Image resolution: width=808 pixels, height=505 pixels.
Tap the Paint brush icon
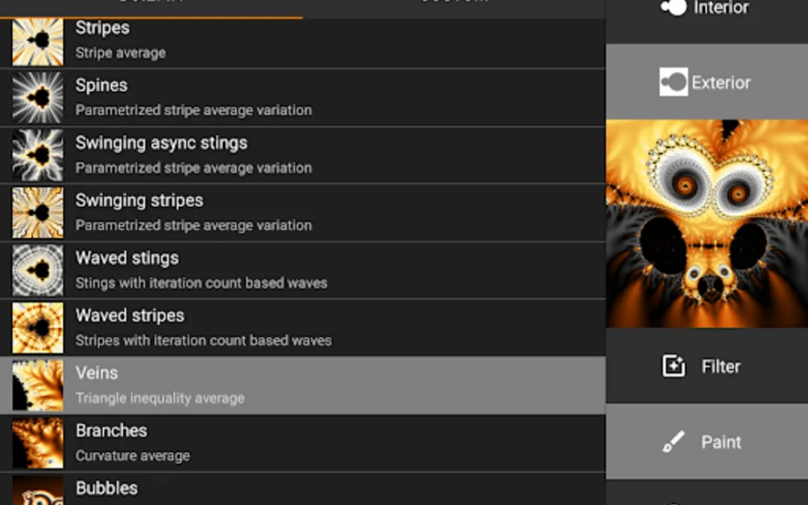pos(673,442)
